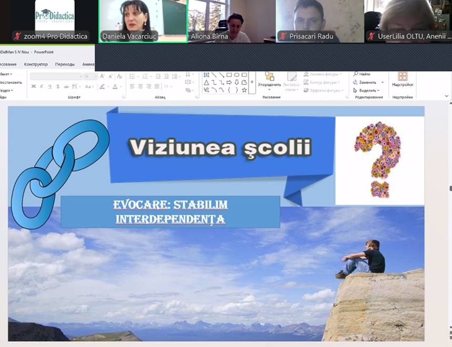Switch to the Переходы ribbon tab

tap(65, 64)
